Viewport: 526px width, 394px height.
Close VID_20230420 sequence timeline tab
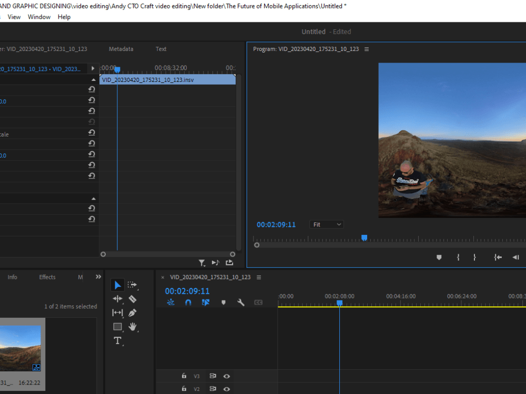[163, 277]
